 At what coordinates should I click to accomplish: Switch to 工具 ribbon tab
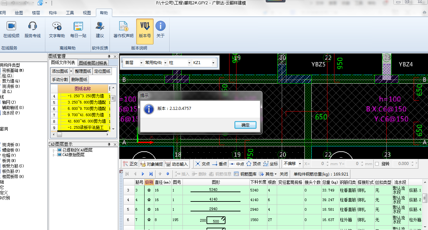[x=70, y=13]
